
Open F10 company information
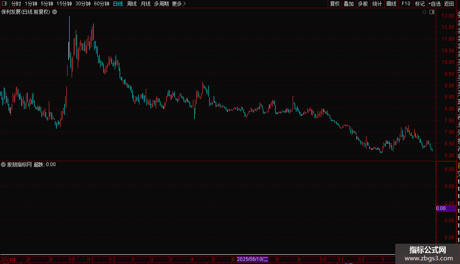coord(406,4)
